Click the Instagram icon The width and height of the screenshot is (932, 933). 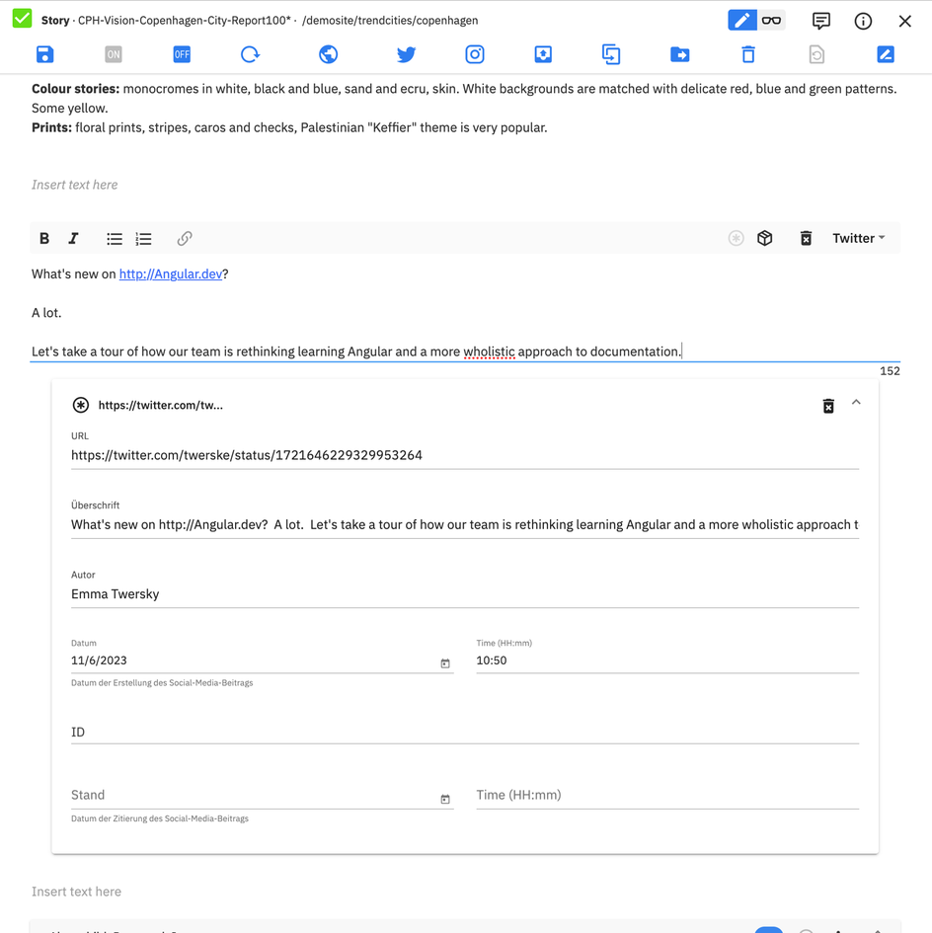coord(474,54)
